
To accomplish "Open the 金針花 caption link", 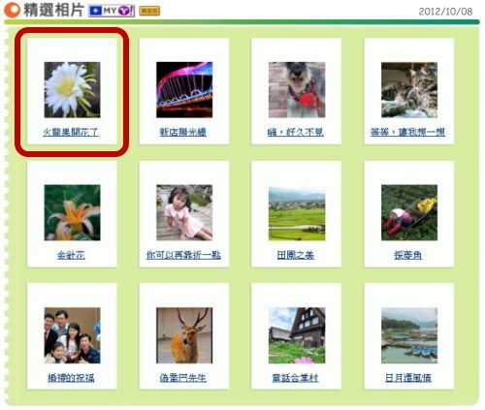I will pyautogui.click(x=71, y=255).
